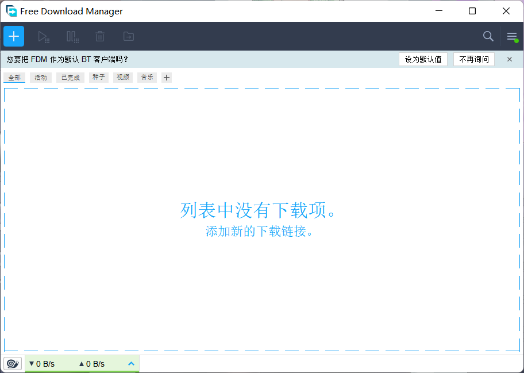Click the Free Download Manager title icon
The image size is (524, 373).
coord(11,11)
